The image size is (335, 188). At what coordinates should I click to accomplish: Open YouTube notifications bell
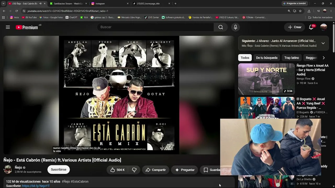coord(311,27)
